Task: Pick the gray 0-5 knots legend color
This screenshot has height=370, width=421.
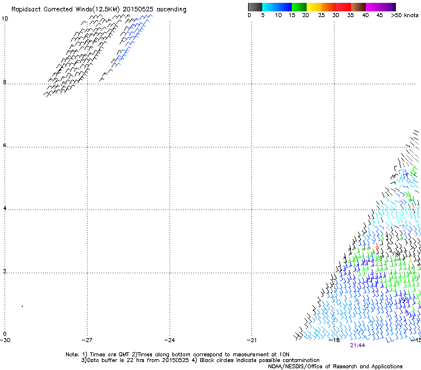Action: point(255,7)
